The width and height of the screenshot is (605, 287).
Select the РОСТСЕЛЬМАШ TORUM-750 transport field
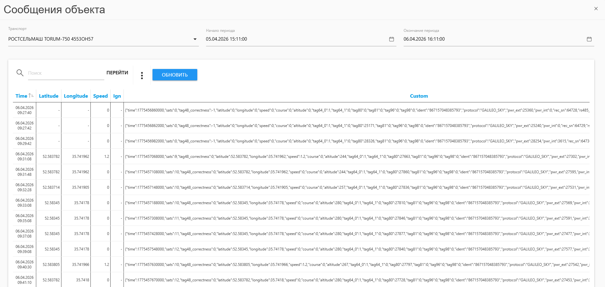click(95, 39)
